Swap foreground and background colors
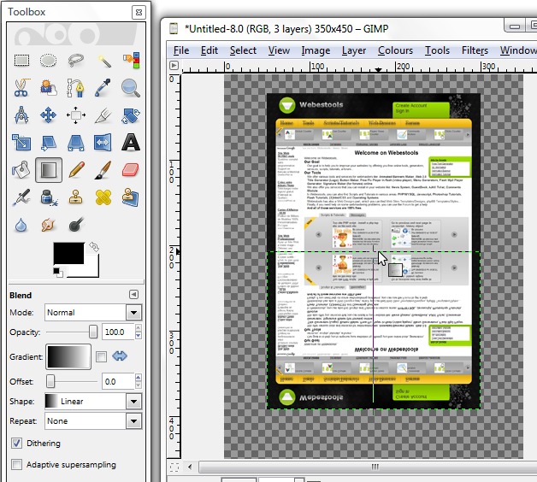Screen dimensions: 537x482 coord(94,246)
